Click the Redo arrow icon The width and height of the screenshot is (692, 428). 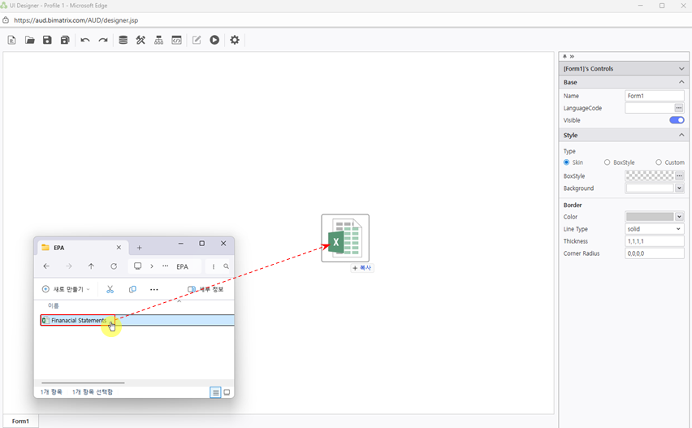103,40
